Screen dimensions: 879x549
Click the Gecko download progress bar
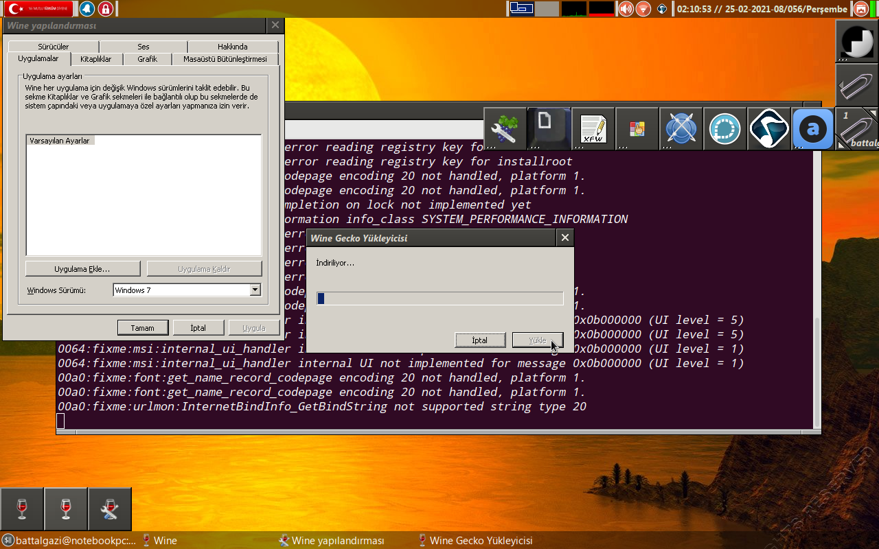point(439,299)
